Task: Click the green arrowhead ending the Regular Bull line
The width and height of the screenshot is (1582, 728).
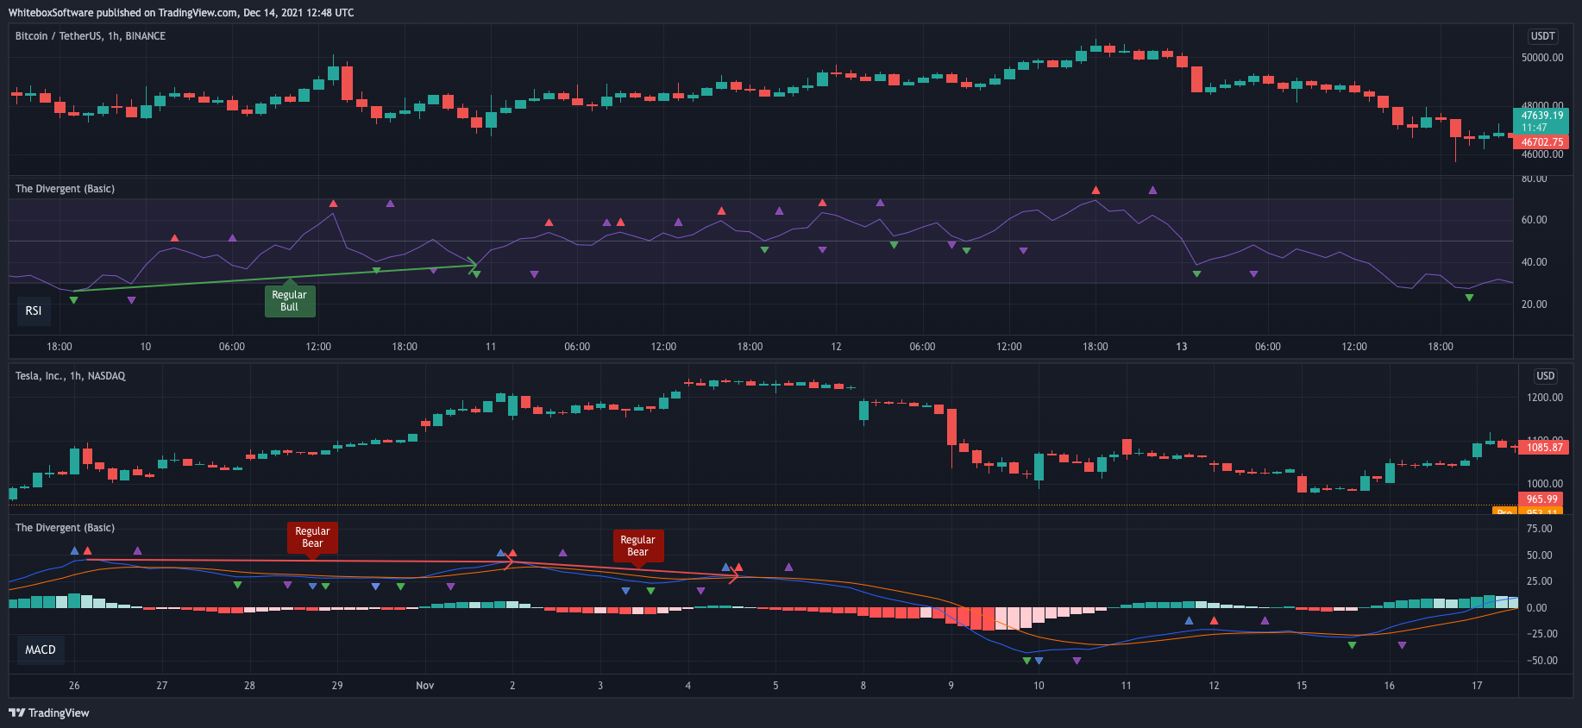Action: 473,266
